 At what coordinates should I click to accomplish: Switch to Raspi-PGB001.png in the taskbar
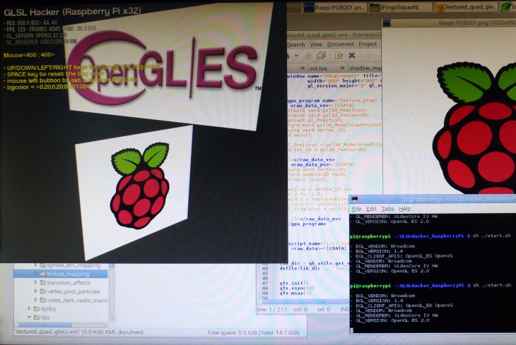click(334, 8)
